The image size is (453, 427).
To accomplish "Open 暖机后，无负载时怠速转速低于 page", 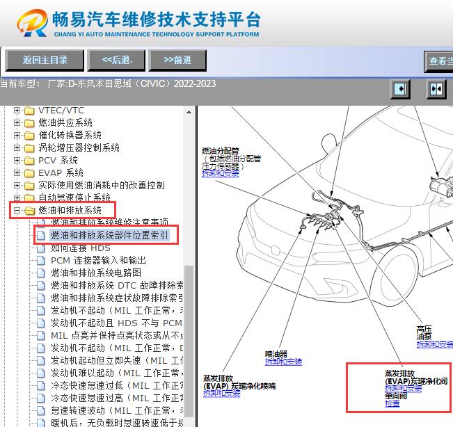I will pos(117,423).
